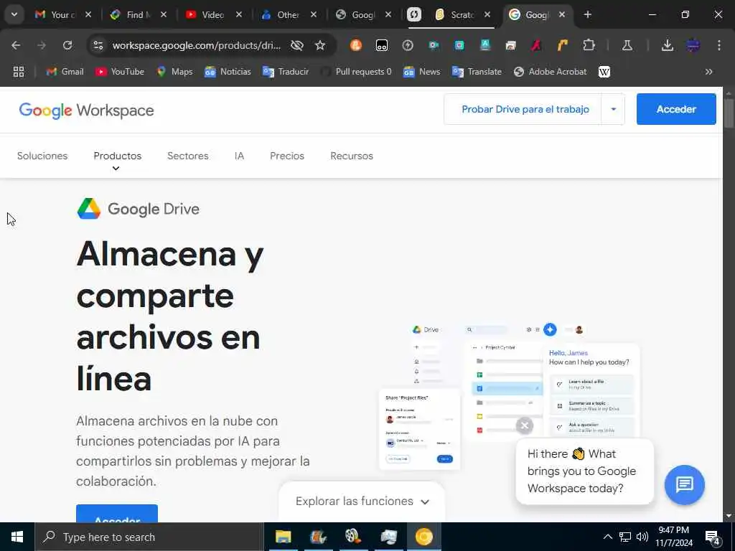This screenshot has height=551, width=735.
Task: Click the Google Workspace logo
Action: tap(86, 110)
